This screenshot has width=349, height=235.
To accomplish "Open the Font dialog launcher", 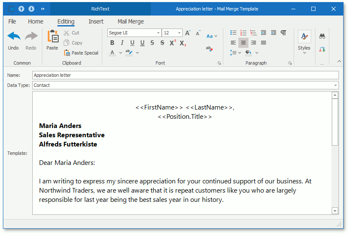I will (219, 63).
